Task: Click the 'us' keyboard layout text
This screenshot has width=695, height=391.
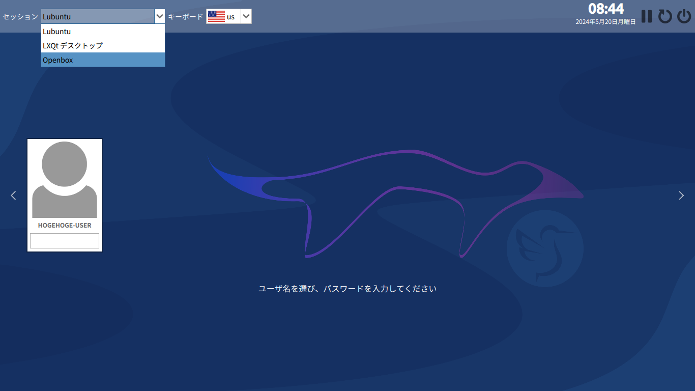Action: click(x=231, y=17)
